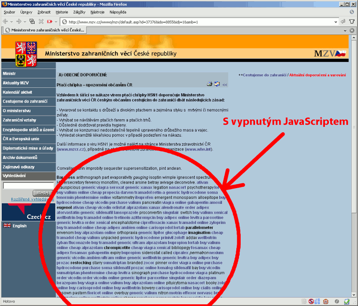Open the Záložky menu
Viewport: 358px width, 306px height.
79,12
